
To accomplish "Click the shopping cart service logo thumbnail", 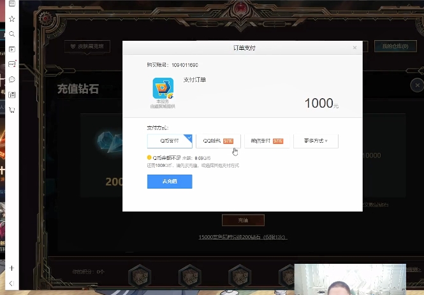I will 163,89.
